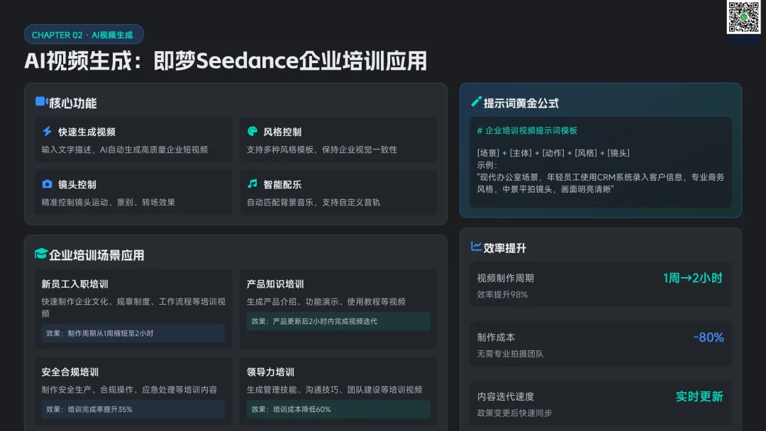Click the camera icon beside 镜头控制
766x431 pixels.
pyautogui.click(x=47, y=184)
